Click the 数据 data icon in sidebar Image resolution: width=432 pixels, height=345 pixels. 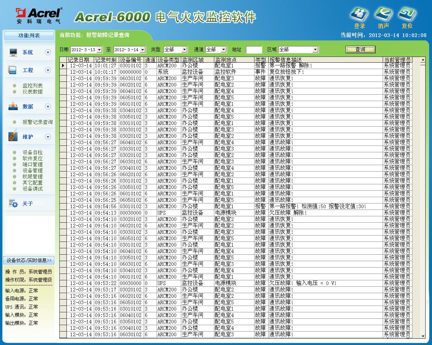point(13,106)
